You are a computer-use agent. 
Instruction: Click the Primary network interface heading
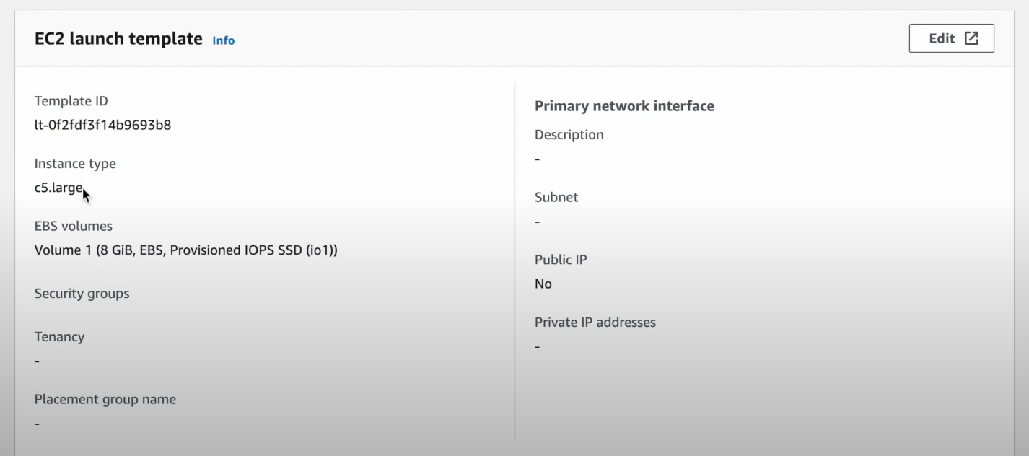[x=624, y=106]
